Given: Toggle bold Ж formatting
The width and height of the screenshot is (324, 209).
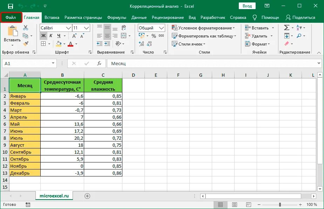Looking at the screenshot, I should click(x=43, y=36).
